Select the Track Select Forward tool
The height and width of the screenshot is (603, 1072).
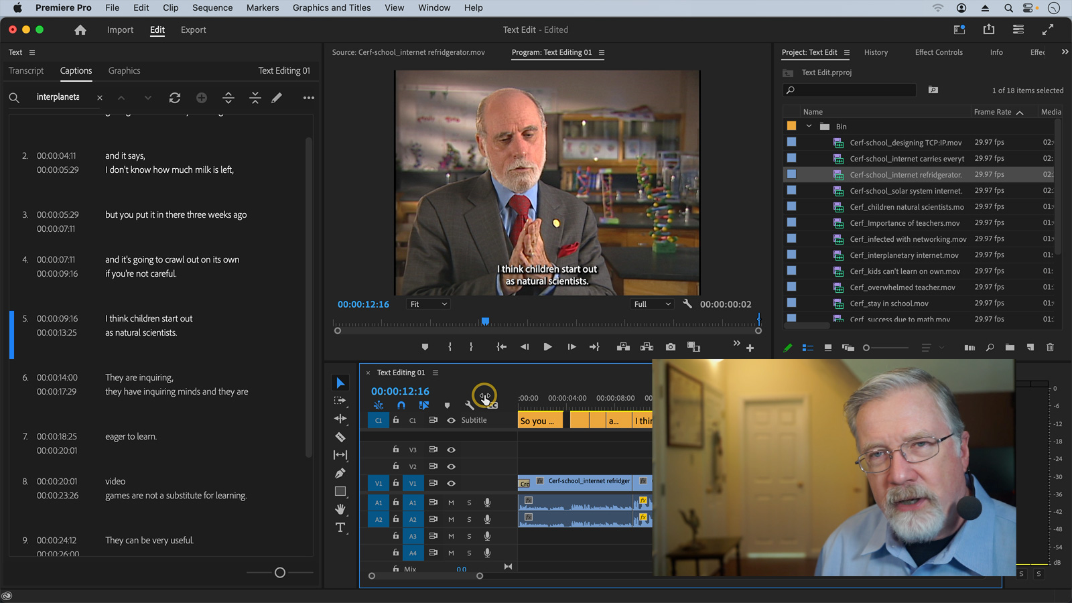pyautogui.click(x=340, y=401)
